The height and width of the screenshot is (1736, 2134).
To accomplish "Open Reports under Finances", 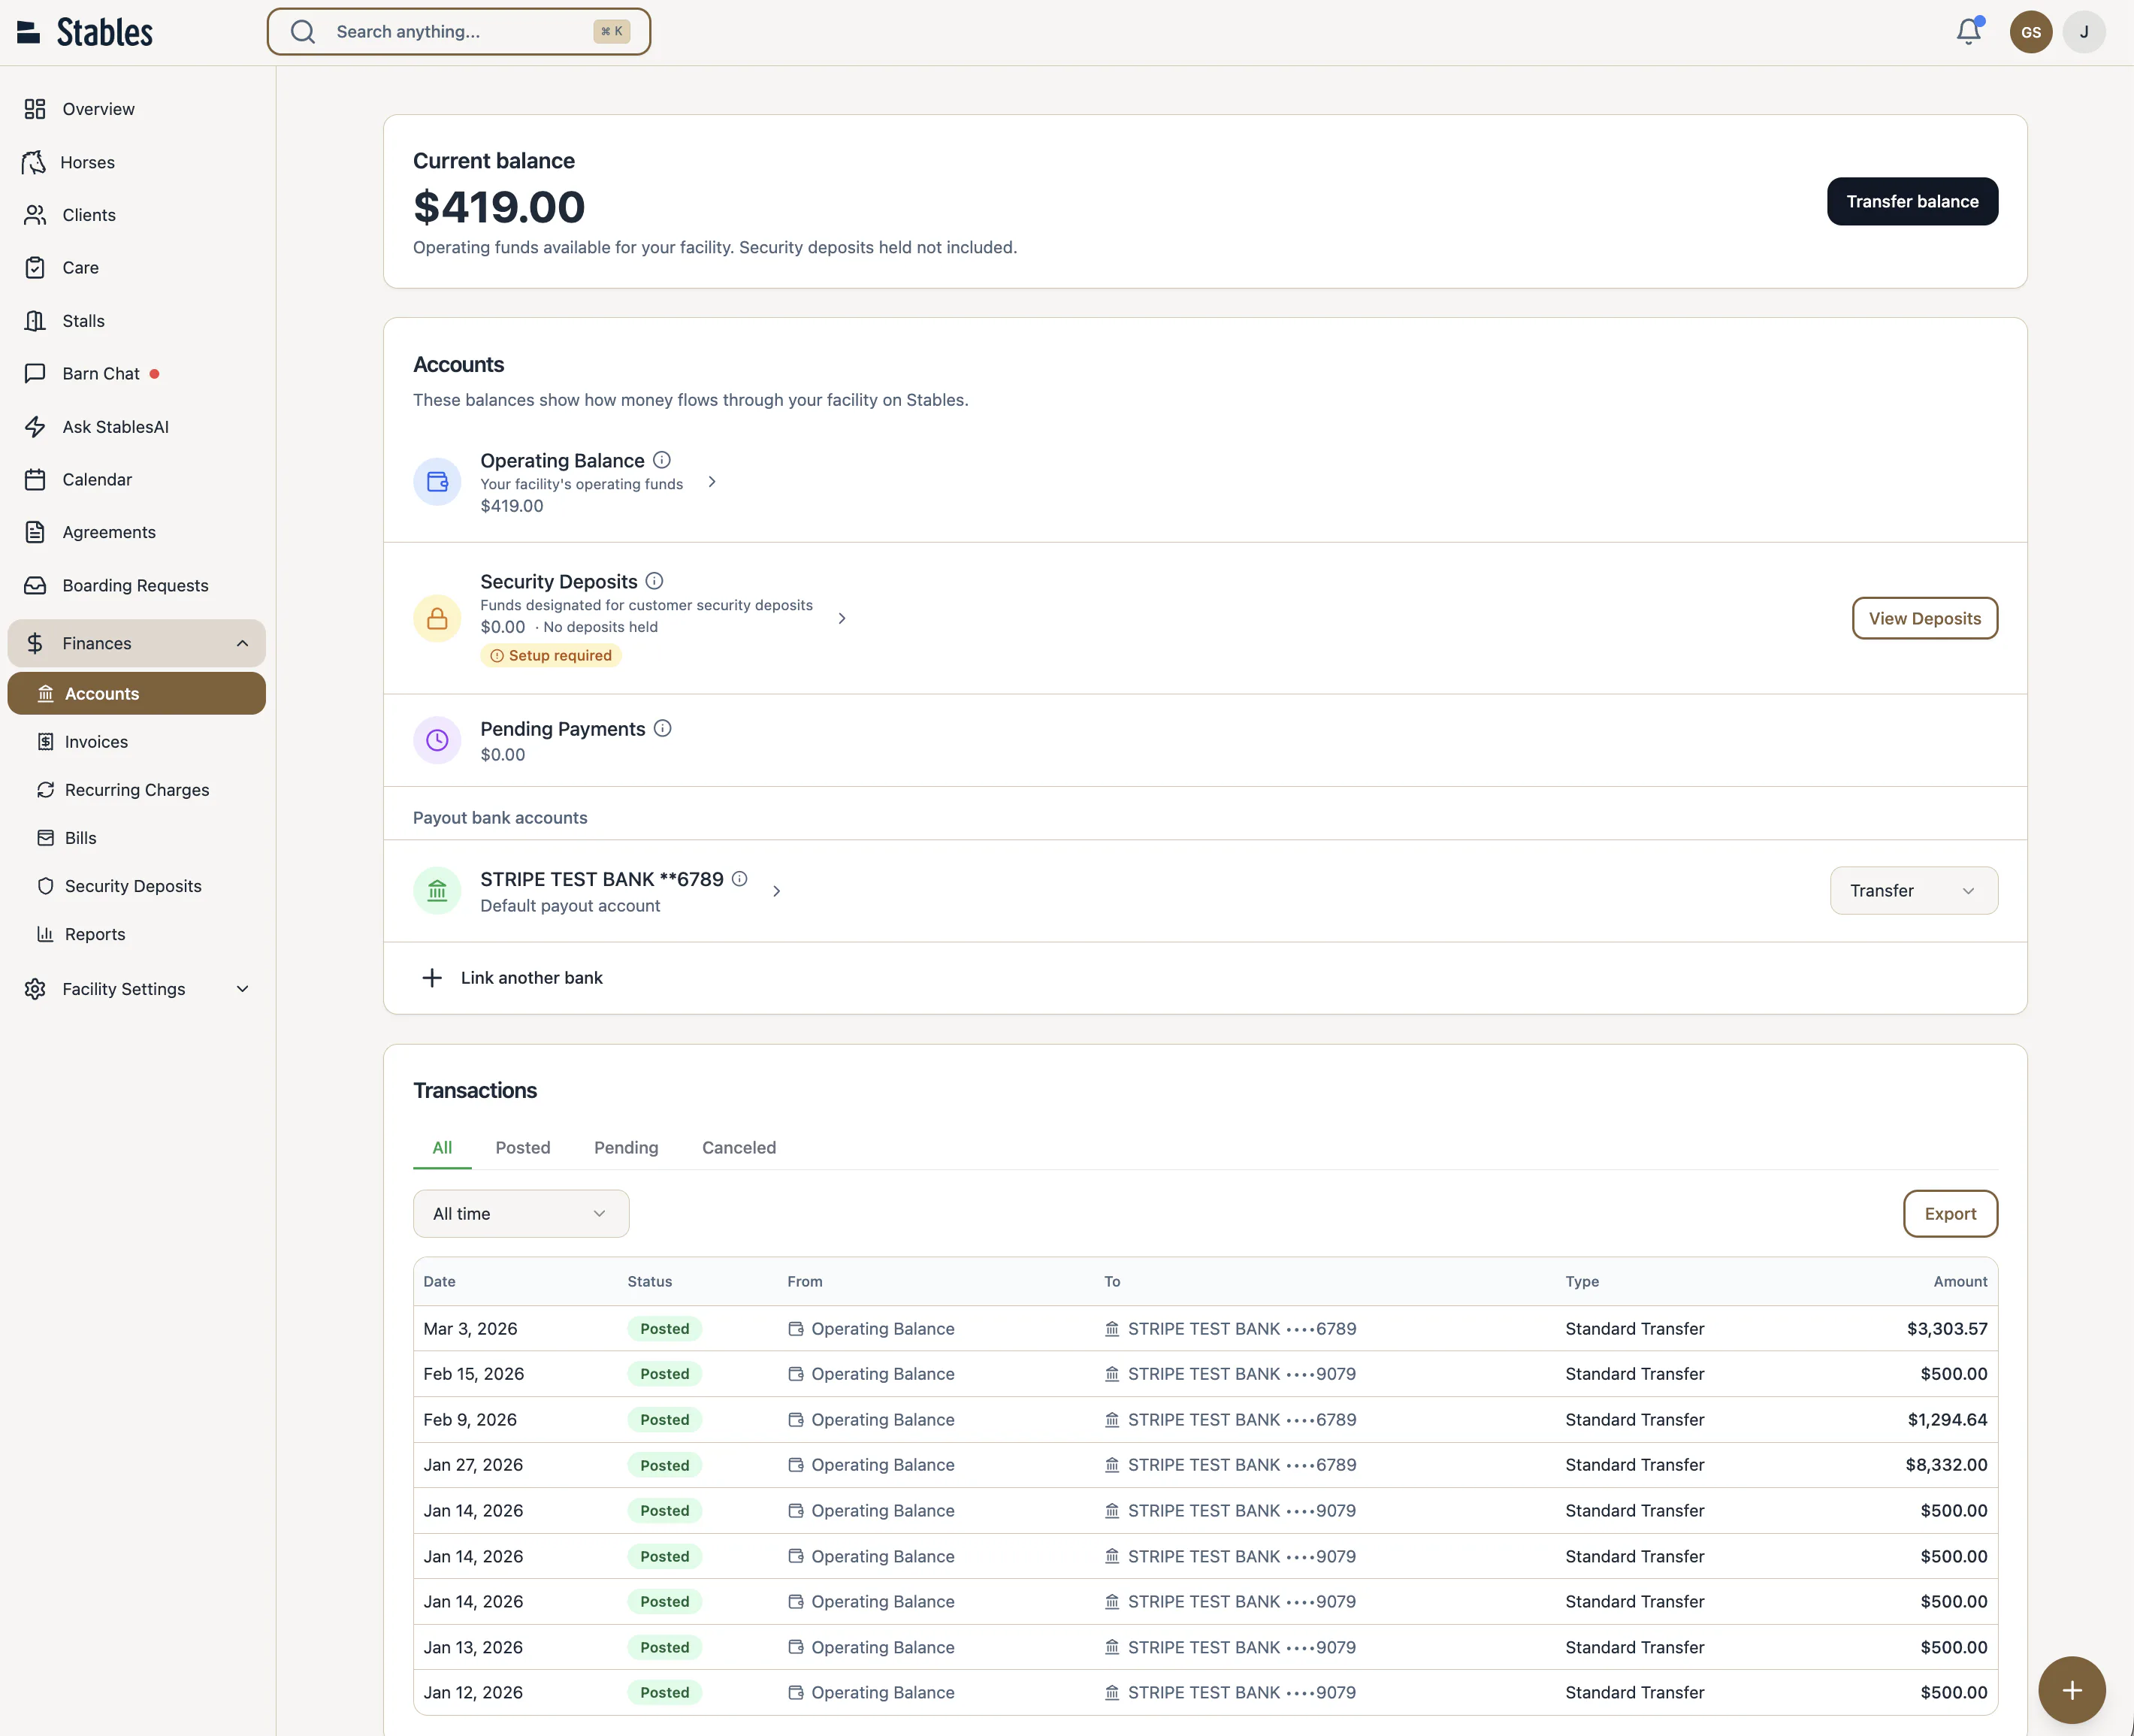I will [137, 934].
